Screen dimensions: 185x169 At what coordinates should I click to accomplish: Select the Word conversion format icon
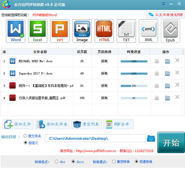click(16, 31)
